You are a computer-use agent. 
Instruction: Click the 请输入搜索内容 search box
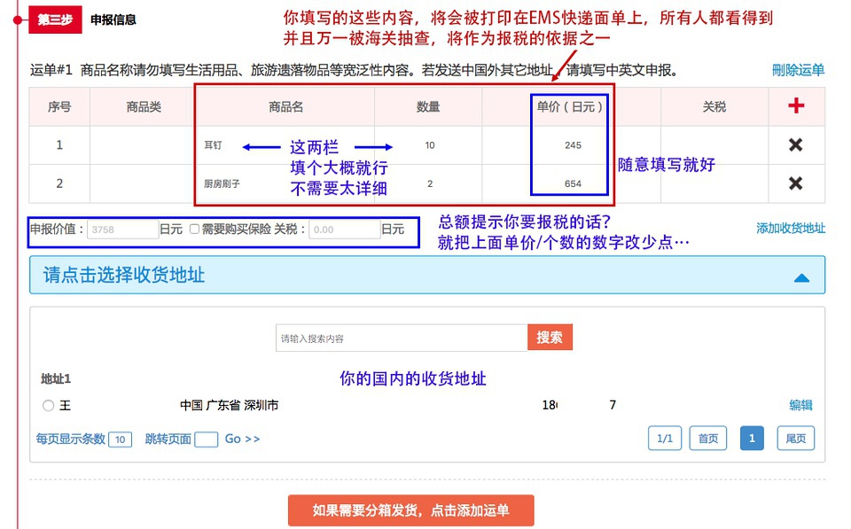point(399,338)
